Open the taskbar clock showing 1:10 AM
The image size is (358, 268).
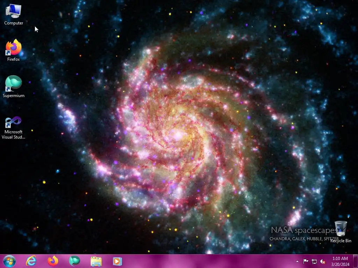pyautogui.click(x=340, y=261)
